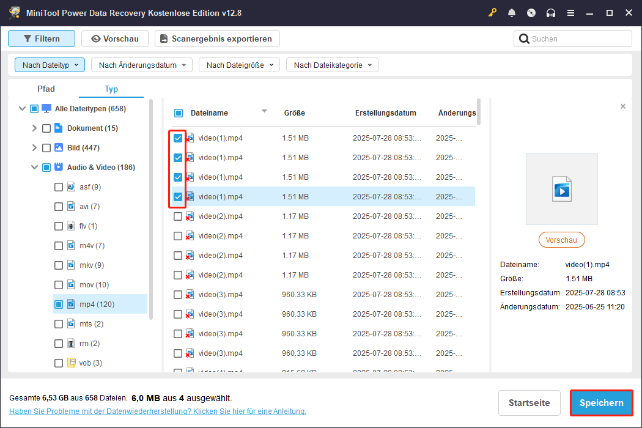The height and width of the screenshot is (428, 642).
Task: Open the Nach Dateityp dropdown
Action: [50, 65]
